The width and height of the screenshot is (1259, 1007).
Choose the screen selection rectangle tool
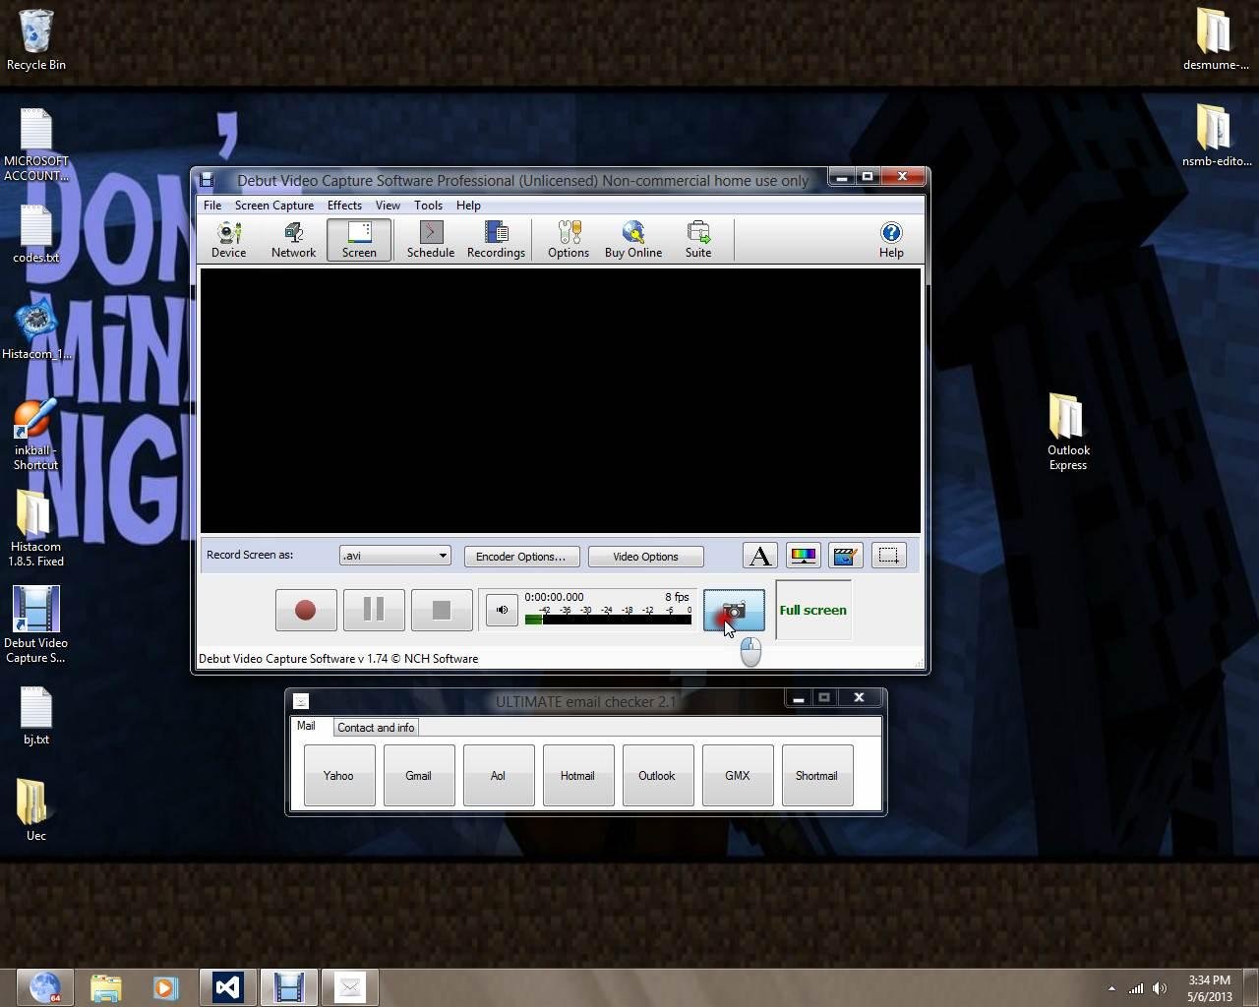coord(888,556)
